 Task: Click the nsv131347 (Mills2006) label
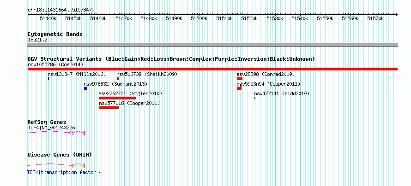[77, 74]
